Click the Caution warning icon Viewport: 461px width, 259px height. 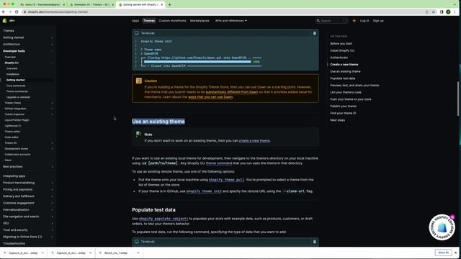pos(139,81)
